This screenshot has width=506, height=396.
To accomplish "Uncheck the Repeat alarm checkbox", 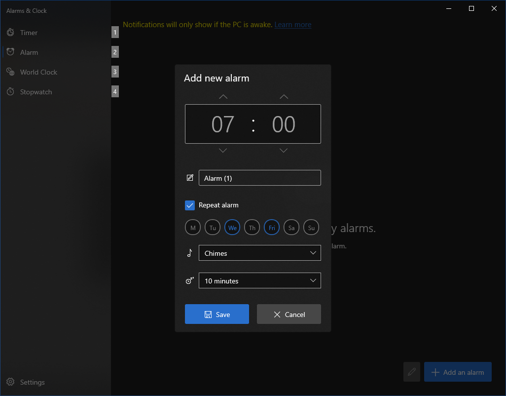I will tap(190, 205).
